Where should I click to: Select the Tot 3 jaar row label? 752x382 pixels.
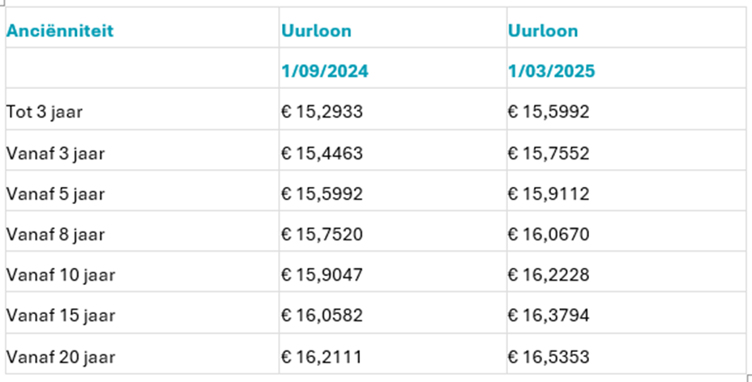(x=45, y=112)
